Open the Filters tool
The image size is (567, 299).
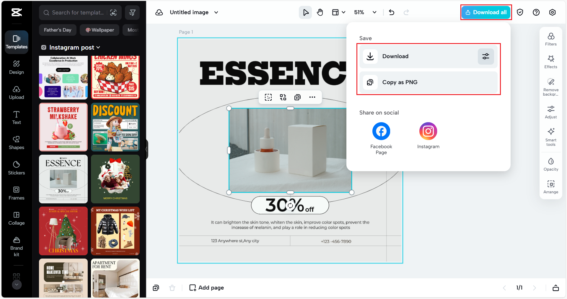(x=551, y=39)
